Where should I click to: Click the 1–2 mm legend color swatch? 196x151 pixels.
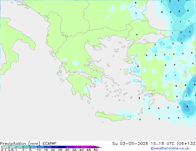pyautogui.click(x=19, y=147)
